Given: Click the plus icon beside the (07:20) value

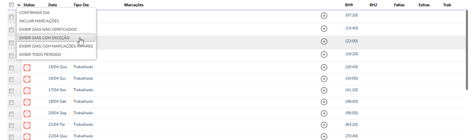Looking at the screenshot, I should 324,16.
